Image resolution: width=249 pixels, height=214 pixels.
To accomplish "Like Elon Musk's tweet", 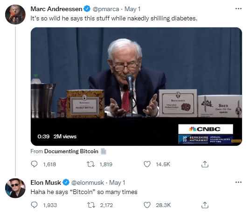I will [x=147, y=205].
